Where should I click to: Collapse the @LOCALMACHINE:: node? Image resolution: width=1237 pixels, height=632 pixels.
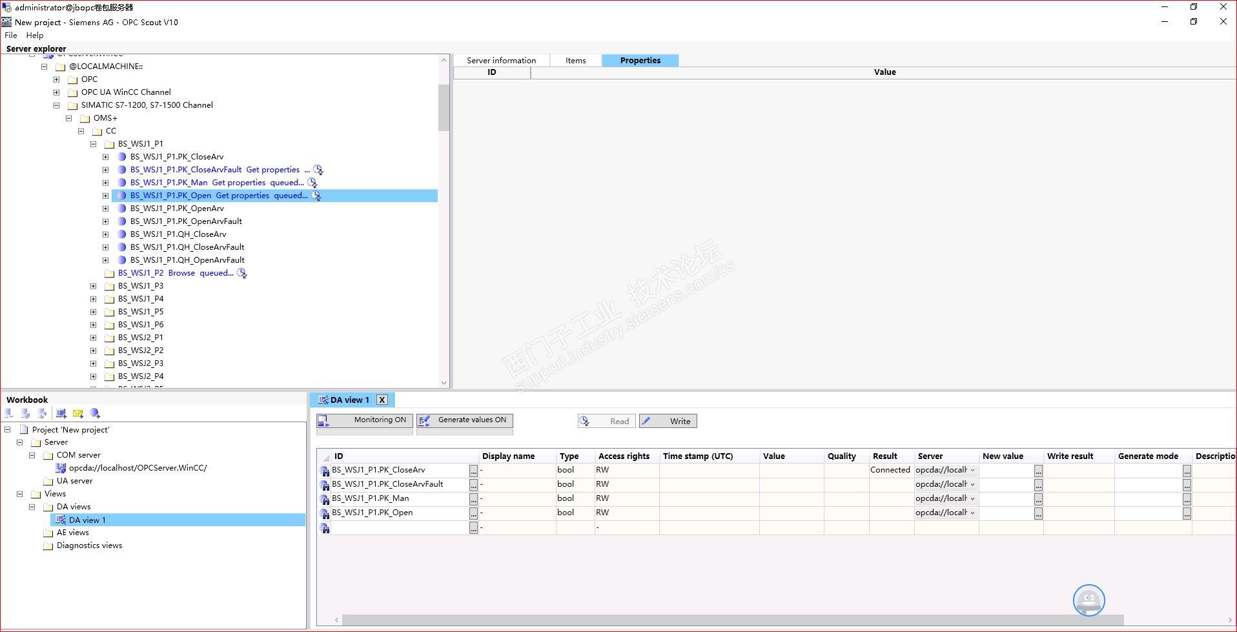click(44, 66)
